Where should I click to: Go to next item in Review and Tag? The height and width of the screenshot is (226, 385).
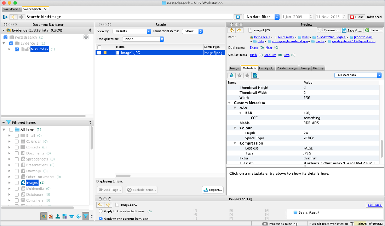[x=108, y=205]
